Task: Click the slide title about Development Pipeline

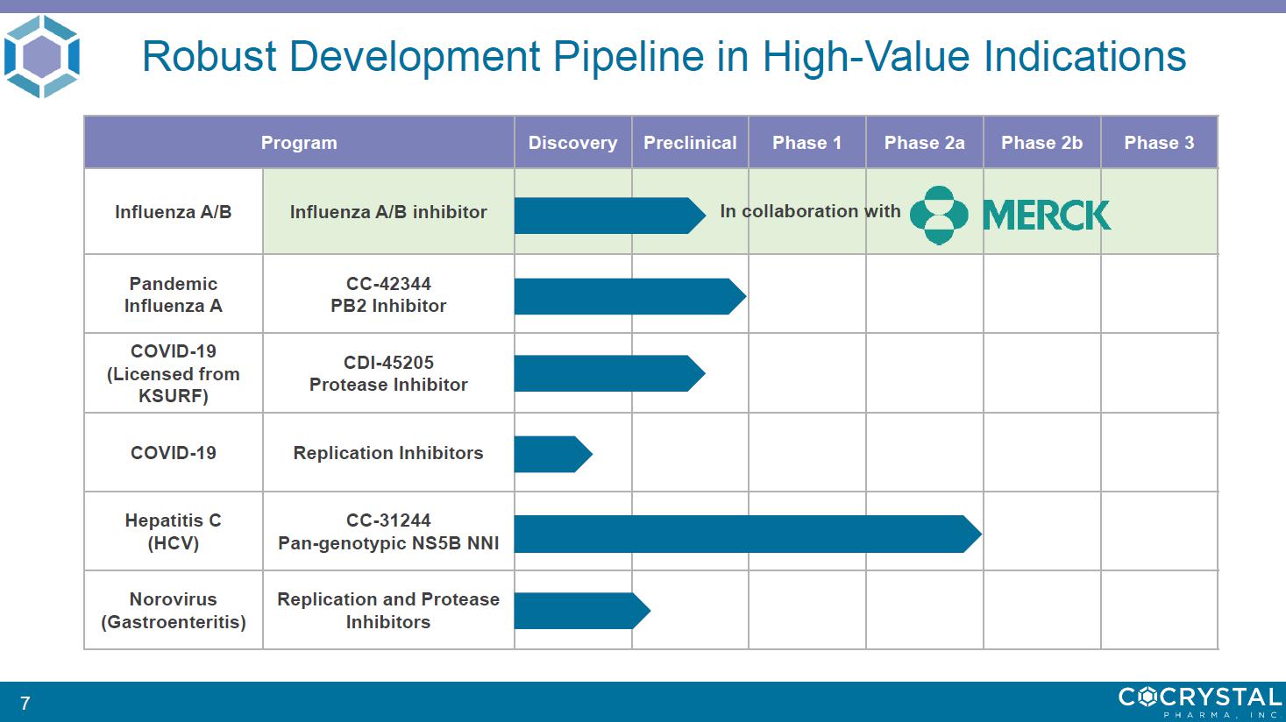Action: 664,57
